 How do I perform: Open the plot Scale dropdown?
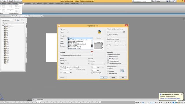[x=98, y=64]
